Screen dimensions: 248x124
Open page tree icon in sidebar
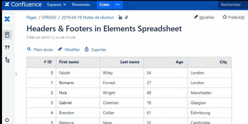[x=7, y=60]
